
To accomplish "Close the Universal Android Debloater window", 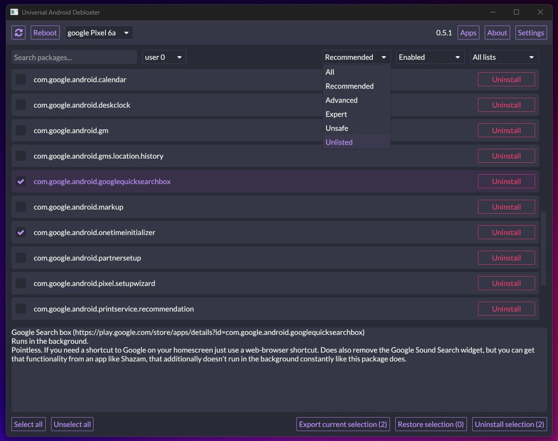I will (541, 12).
